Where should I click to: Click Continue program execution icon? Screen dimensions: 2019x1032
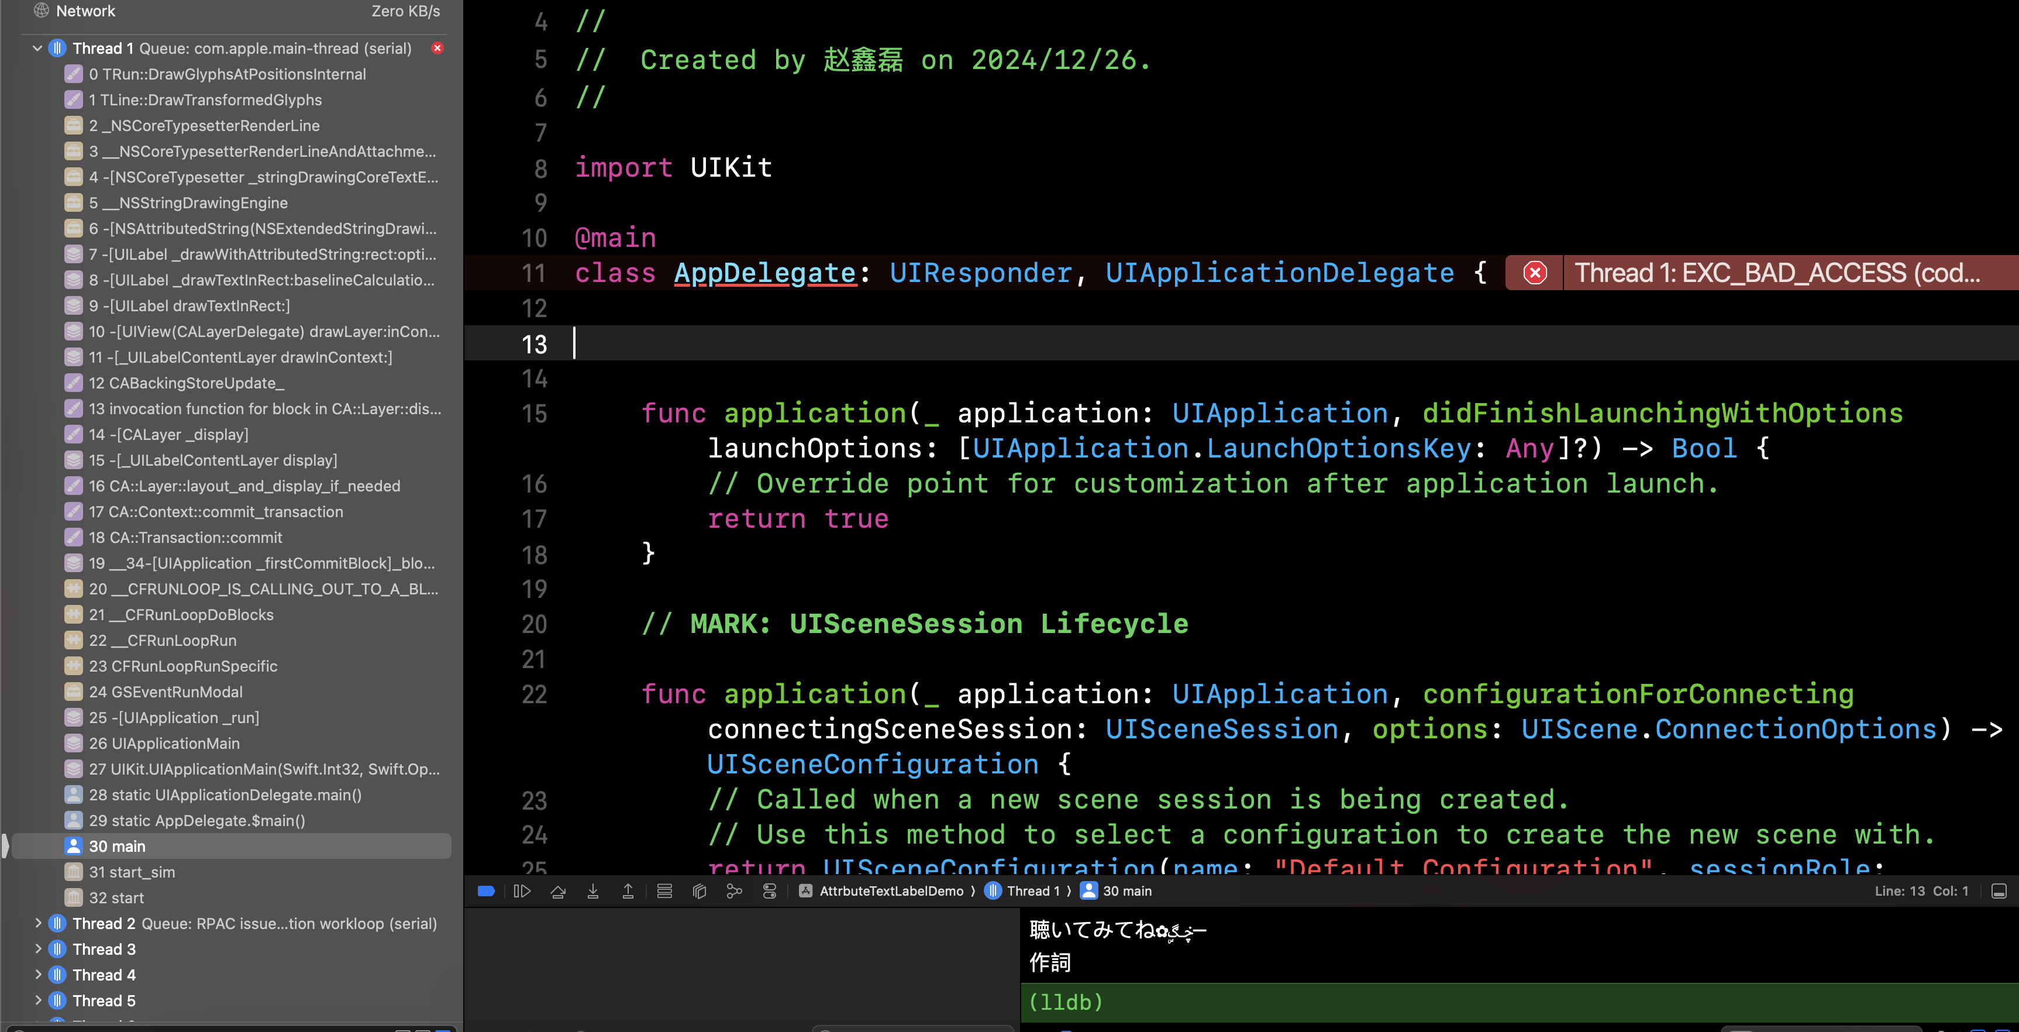522,891
